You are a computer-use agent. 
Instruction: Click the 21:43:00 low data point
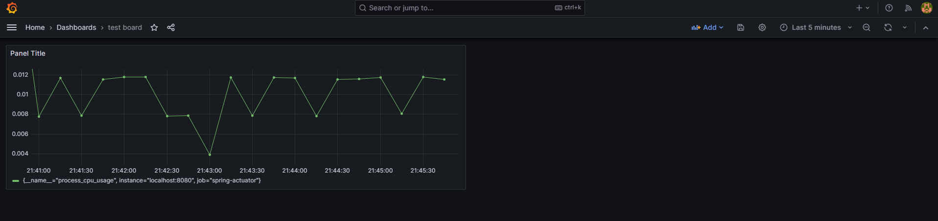pos(210,155)
